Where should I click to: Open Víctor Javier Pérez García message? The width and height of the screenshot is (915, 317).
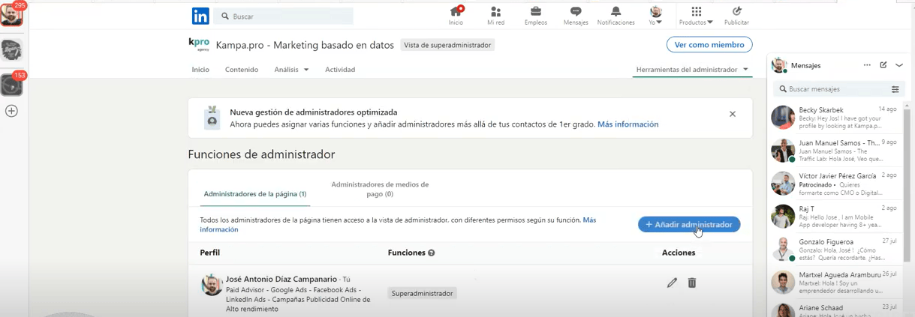(x=835, y=183)
